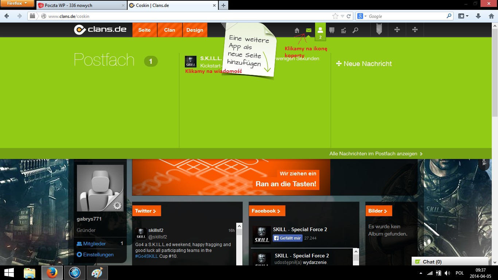Click the gear icon on profile avatar
The image size is (498, 280).
pyautogui.click(x=117, y=206)
